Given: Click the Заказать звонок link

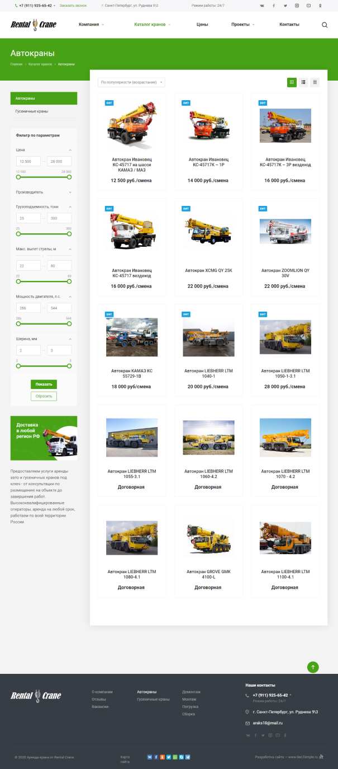Looking at the screenshot, I should click(73, 6).
